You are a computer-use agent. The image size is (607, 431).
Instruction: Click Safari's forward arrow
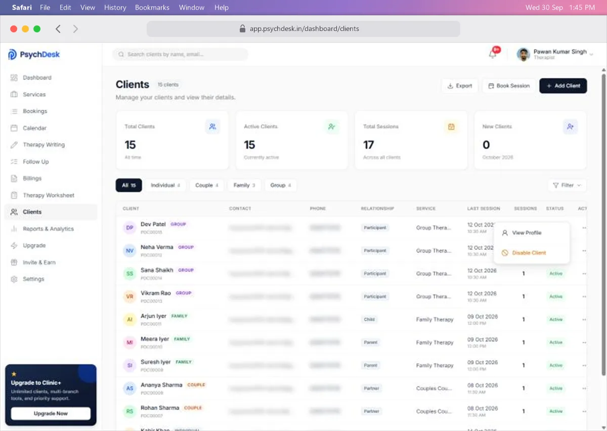tap(75, 29)
